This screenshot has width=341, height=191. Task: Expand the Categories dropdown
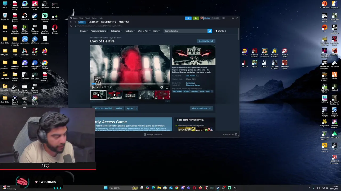(116, 31)
